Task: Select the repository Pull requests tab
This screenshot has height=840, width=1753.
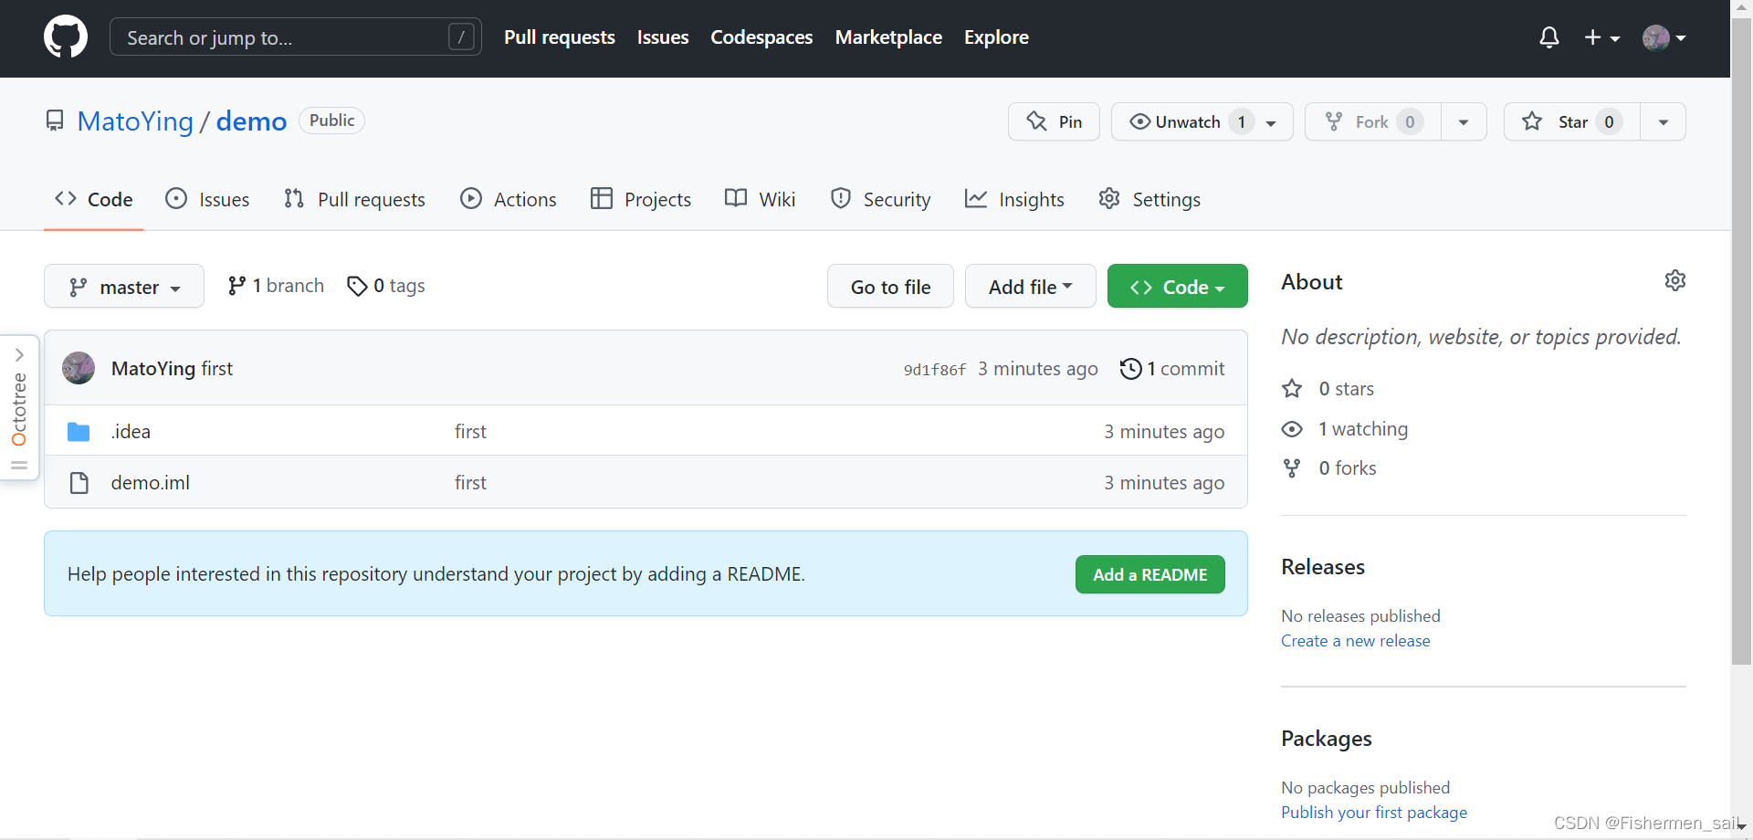Action: [x=354, y=199]
